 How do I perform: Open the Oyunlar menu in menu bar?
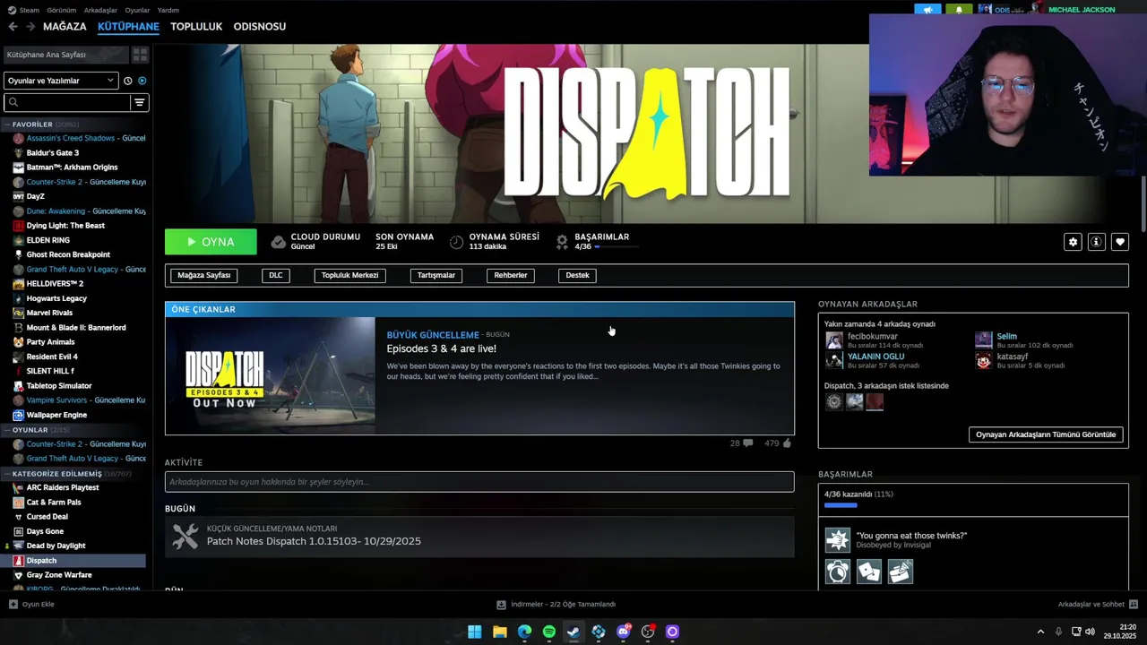(x=137, y=10)
